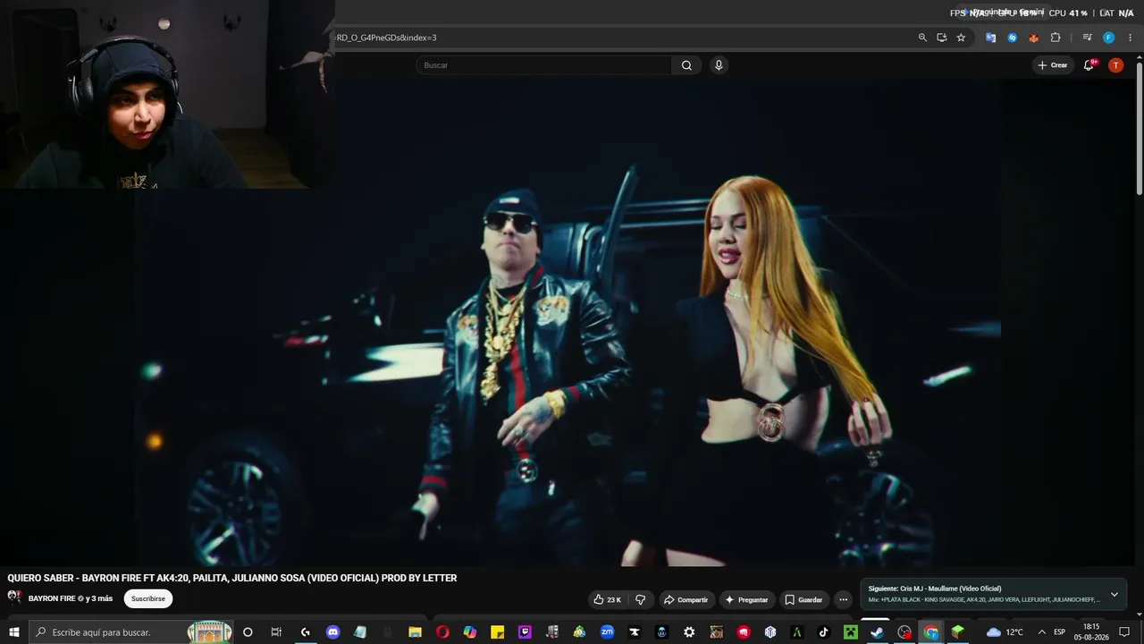1144x644 pixels.
Task: Open Steam from the taskbar
Action: point(877,632)
